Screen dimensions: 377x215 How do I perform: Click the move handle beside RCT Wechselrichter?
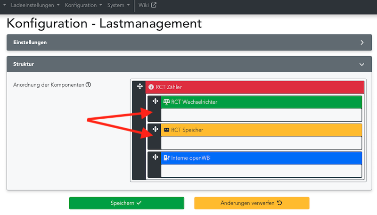(155, 102)
